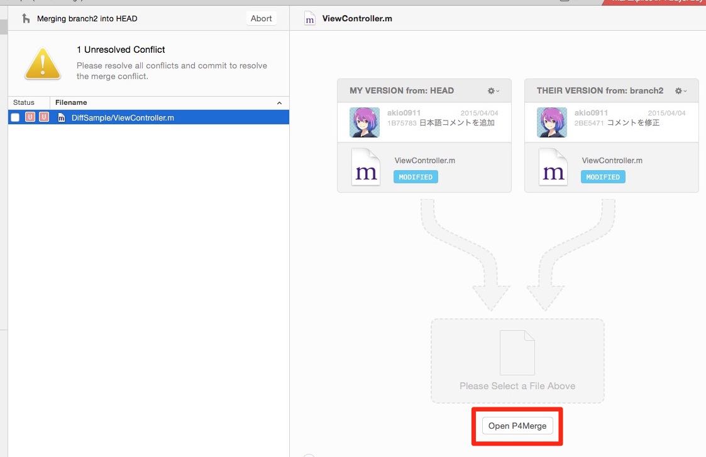
Task: Click the akio0911 avatar in MY VERSION
Action: point(365,122)
